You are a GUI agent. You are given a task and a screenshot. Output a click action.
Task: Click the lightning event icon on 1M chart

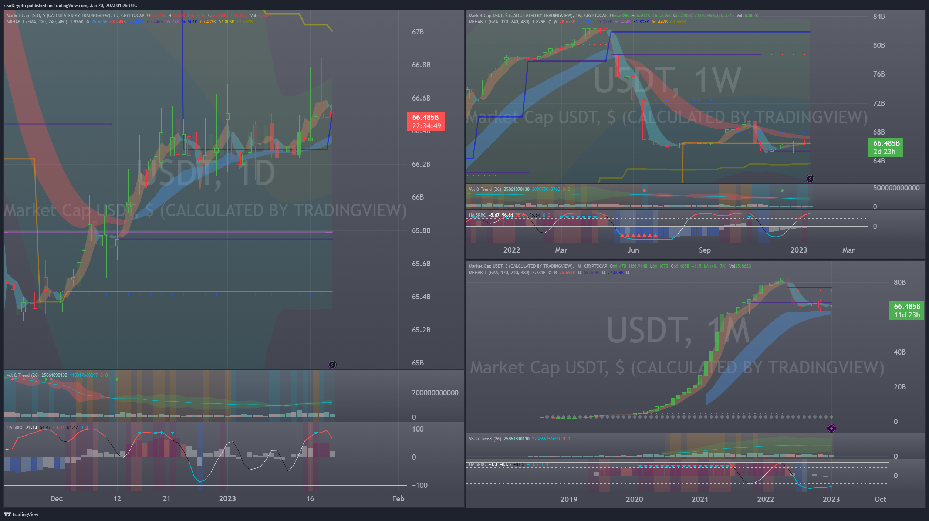(831, 428)
